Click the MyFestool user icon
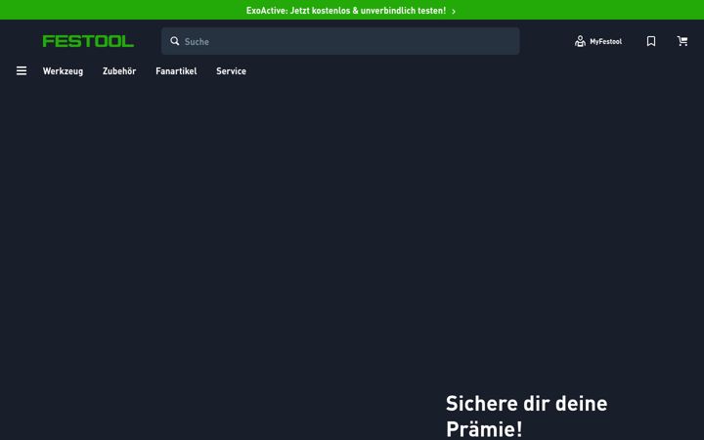Image resolution: width=704 pixels, height=440 pixels. [x=580, y=41]
